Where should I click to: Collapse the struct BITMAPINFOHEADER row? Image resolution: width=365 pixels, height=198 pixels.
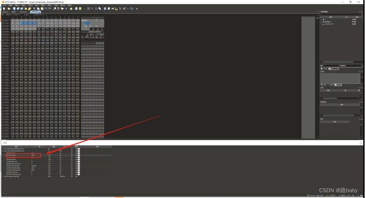point(3,151)
